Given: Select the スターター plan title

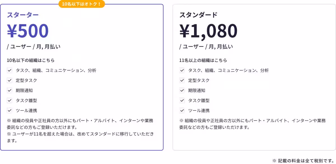Looking at the screenshot, I should coord(23,15).
